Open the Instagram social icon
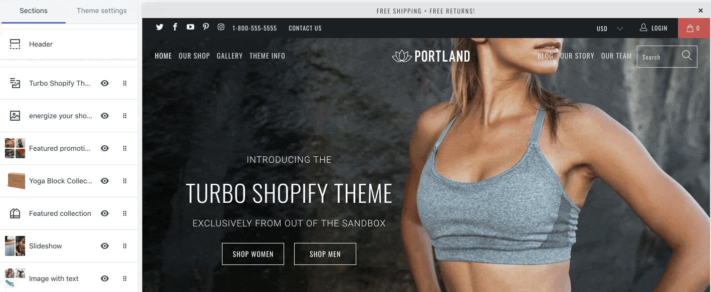Image resolution: width=711 pixels, height=292 pixels. click(x=221, y=27)
